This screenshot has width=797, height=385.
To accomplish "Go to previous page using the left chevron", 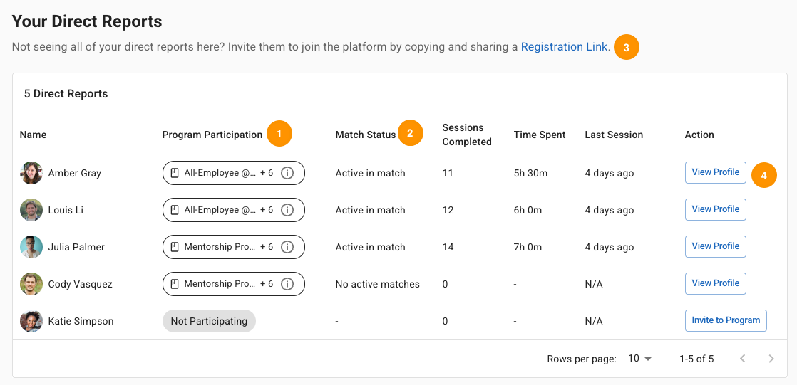I will [743, 359].
